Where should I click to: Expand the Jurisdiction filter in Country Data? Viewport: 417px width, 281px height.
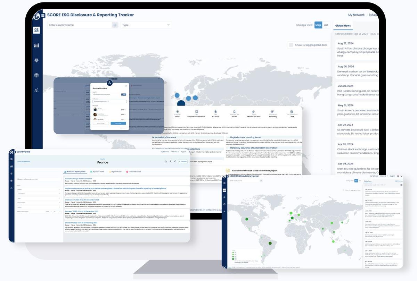(x=39, y=194)
